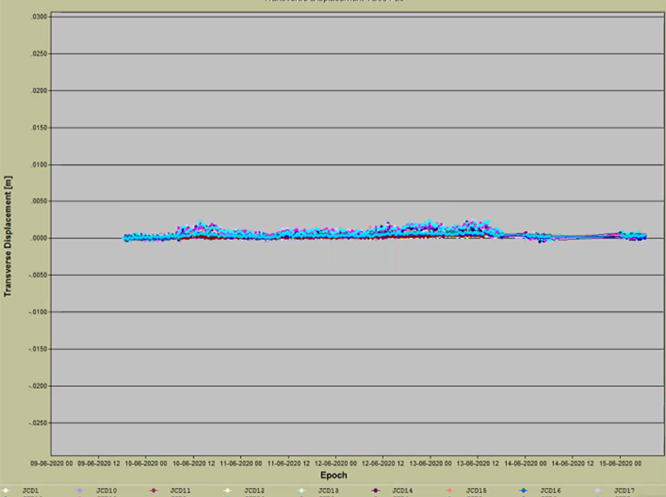This screenshot has width=666, height=497.
Task: Select the JCD10 legend label
Action: [106, 491]
